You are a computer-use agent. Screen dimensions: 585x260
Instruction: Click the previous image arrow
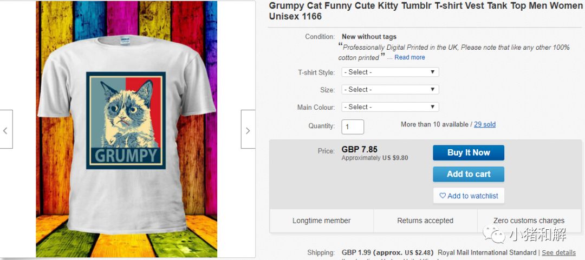[x=6, y=130]
